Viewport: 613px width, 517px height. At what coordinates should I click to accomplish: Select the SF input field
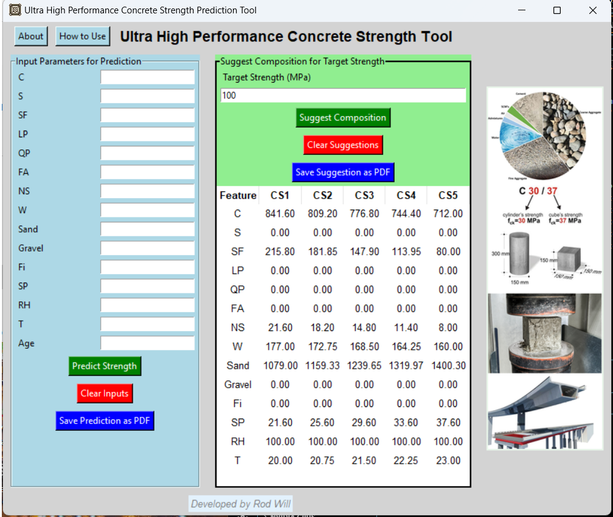(147, 115)
